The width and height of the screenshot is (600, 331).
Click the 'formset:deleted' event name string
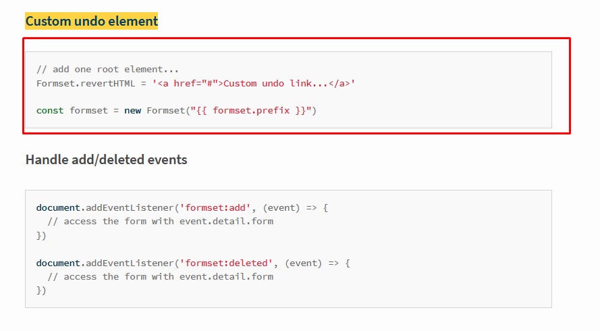click(x=226, y=263)
